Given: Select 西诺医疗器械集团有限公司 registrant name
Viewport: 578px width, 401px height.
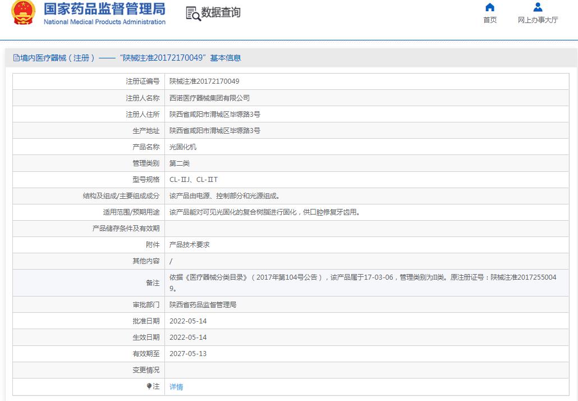Looking at the screenshot, I should 209,98.
